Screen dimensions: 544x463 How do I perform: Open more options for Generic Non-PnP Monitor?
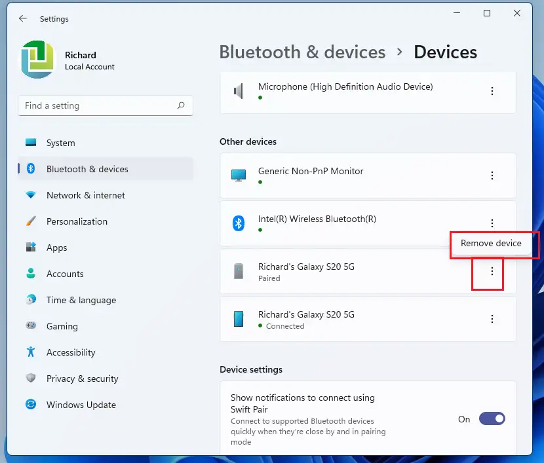coord(492,176)
